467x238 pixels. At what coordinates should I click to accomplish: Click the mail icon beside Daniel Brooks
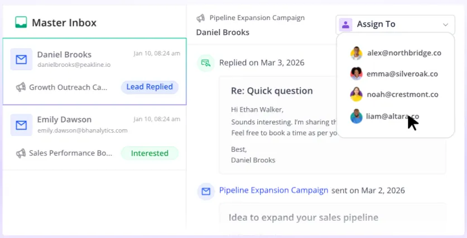pyautogui.click(x=21, y=60)
